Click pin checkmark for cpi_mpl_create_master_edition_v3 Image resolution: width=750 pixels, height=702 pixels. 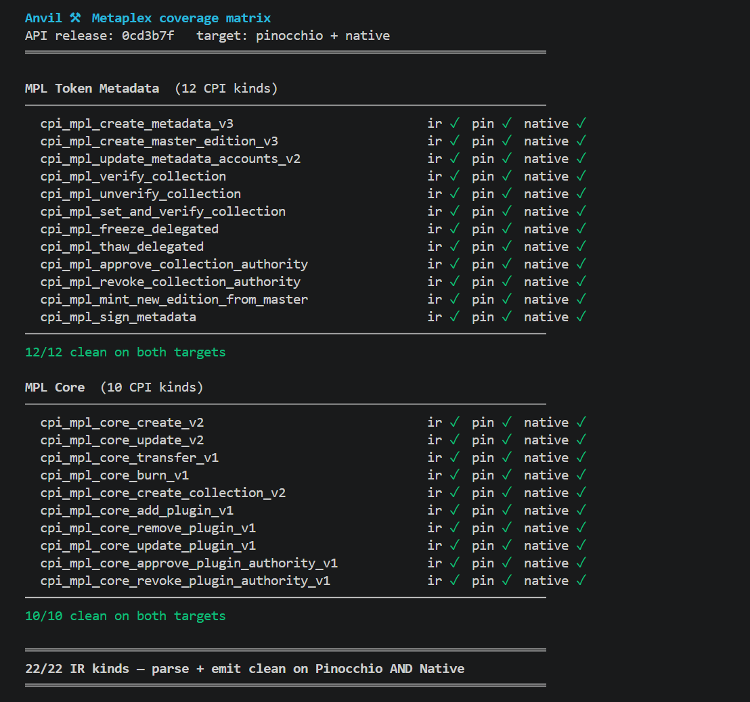[x=507, y=141]
